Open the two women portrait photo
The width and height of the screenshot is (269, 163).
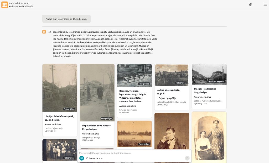(209, 137)
